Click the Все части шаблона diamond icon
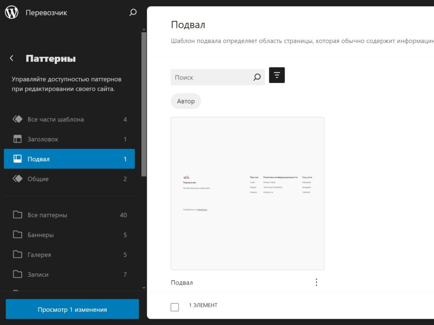Screen dimensions: 434x325 click(x=17, y=119)
